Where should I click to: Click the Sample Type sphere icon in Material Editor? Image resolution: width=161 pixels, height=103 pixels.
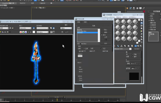142,20
